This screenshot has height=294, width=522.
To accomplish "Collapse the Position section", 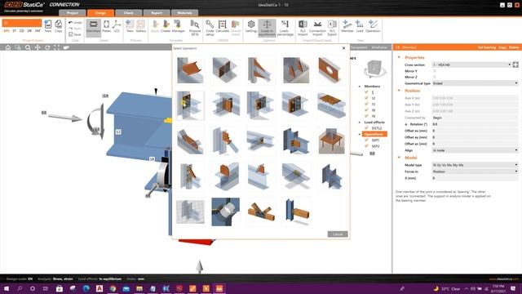I will click(399, 91).
